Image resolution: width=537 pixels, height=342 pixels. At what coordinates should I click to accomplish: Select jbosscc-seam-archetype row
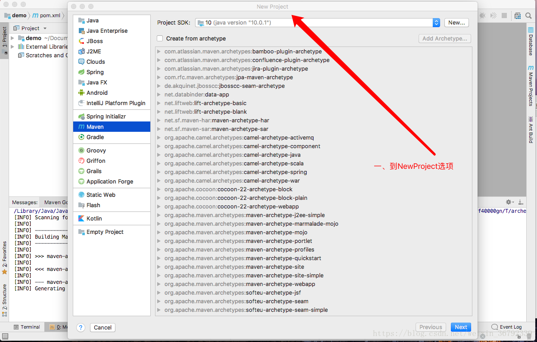click(314, 86)
